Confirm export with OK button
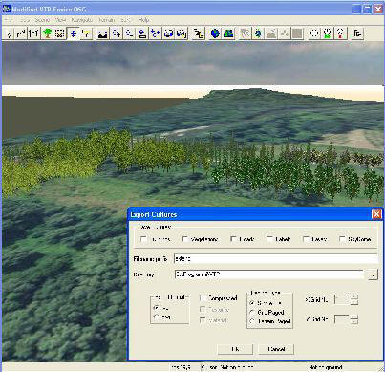The image size is (385, 372). pos(235,349)
